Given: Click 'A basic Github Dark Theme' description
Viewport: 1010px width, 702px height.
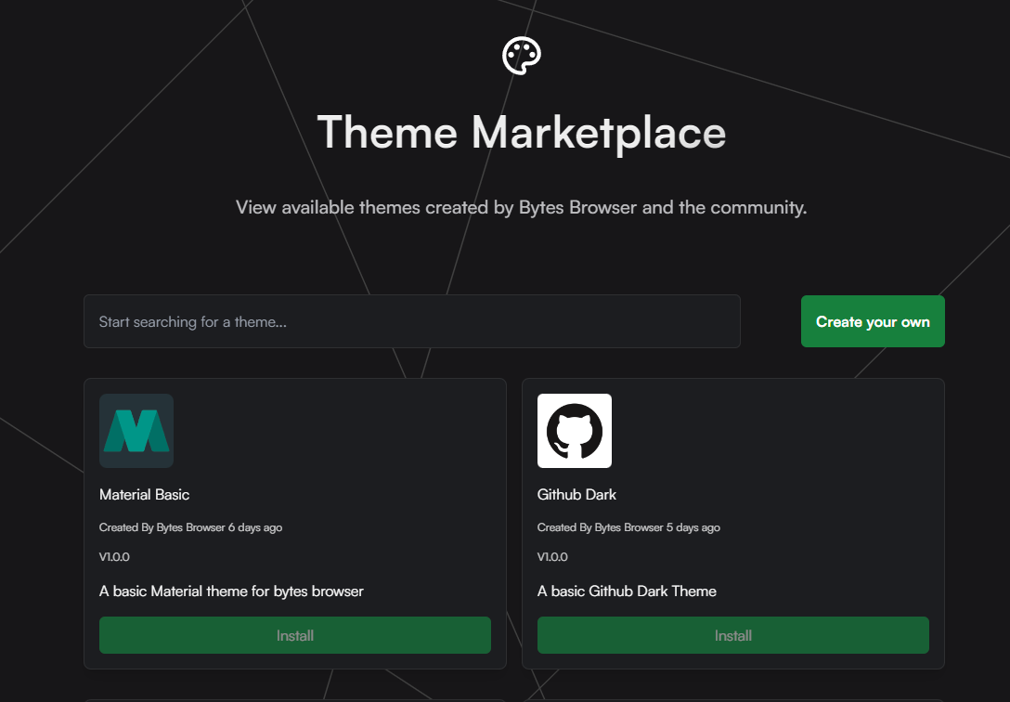Looking at the screenshot, I should (x=627, y=591).
